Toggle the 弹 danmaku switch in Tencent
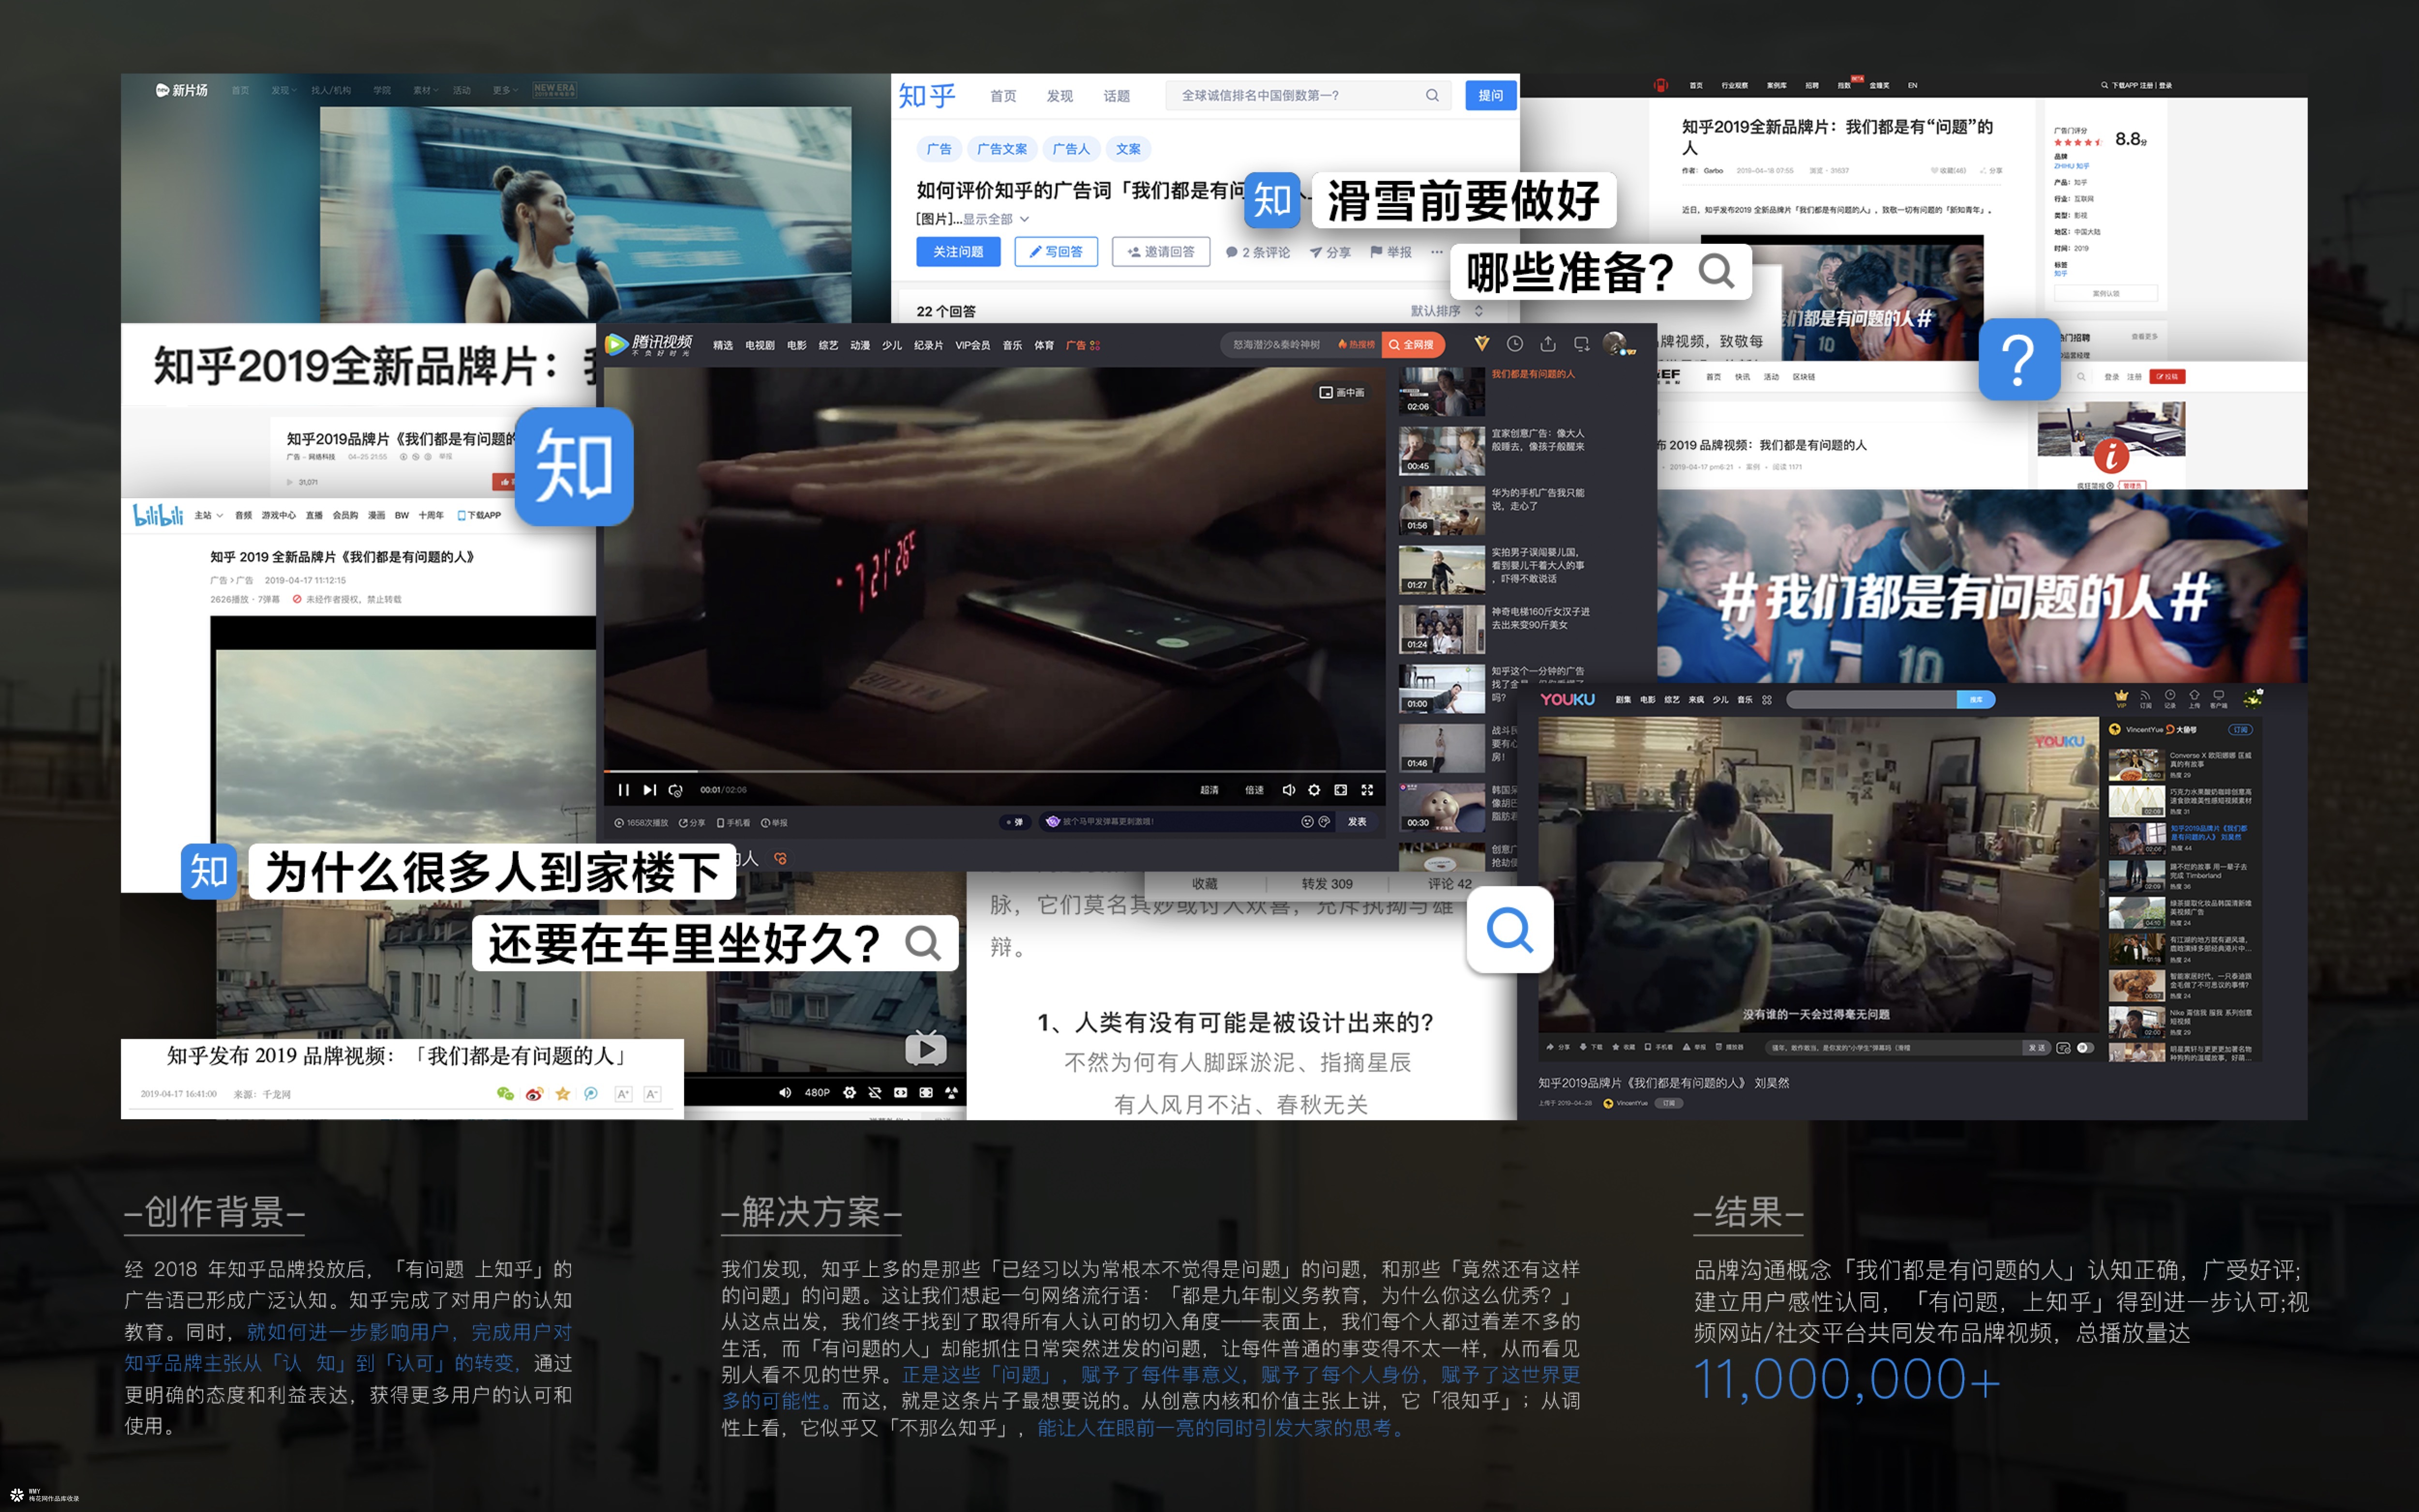This screenshot has width=2419, height=1512. tap(1014, 822)
